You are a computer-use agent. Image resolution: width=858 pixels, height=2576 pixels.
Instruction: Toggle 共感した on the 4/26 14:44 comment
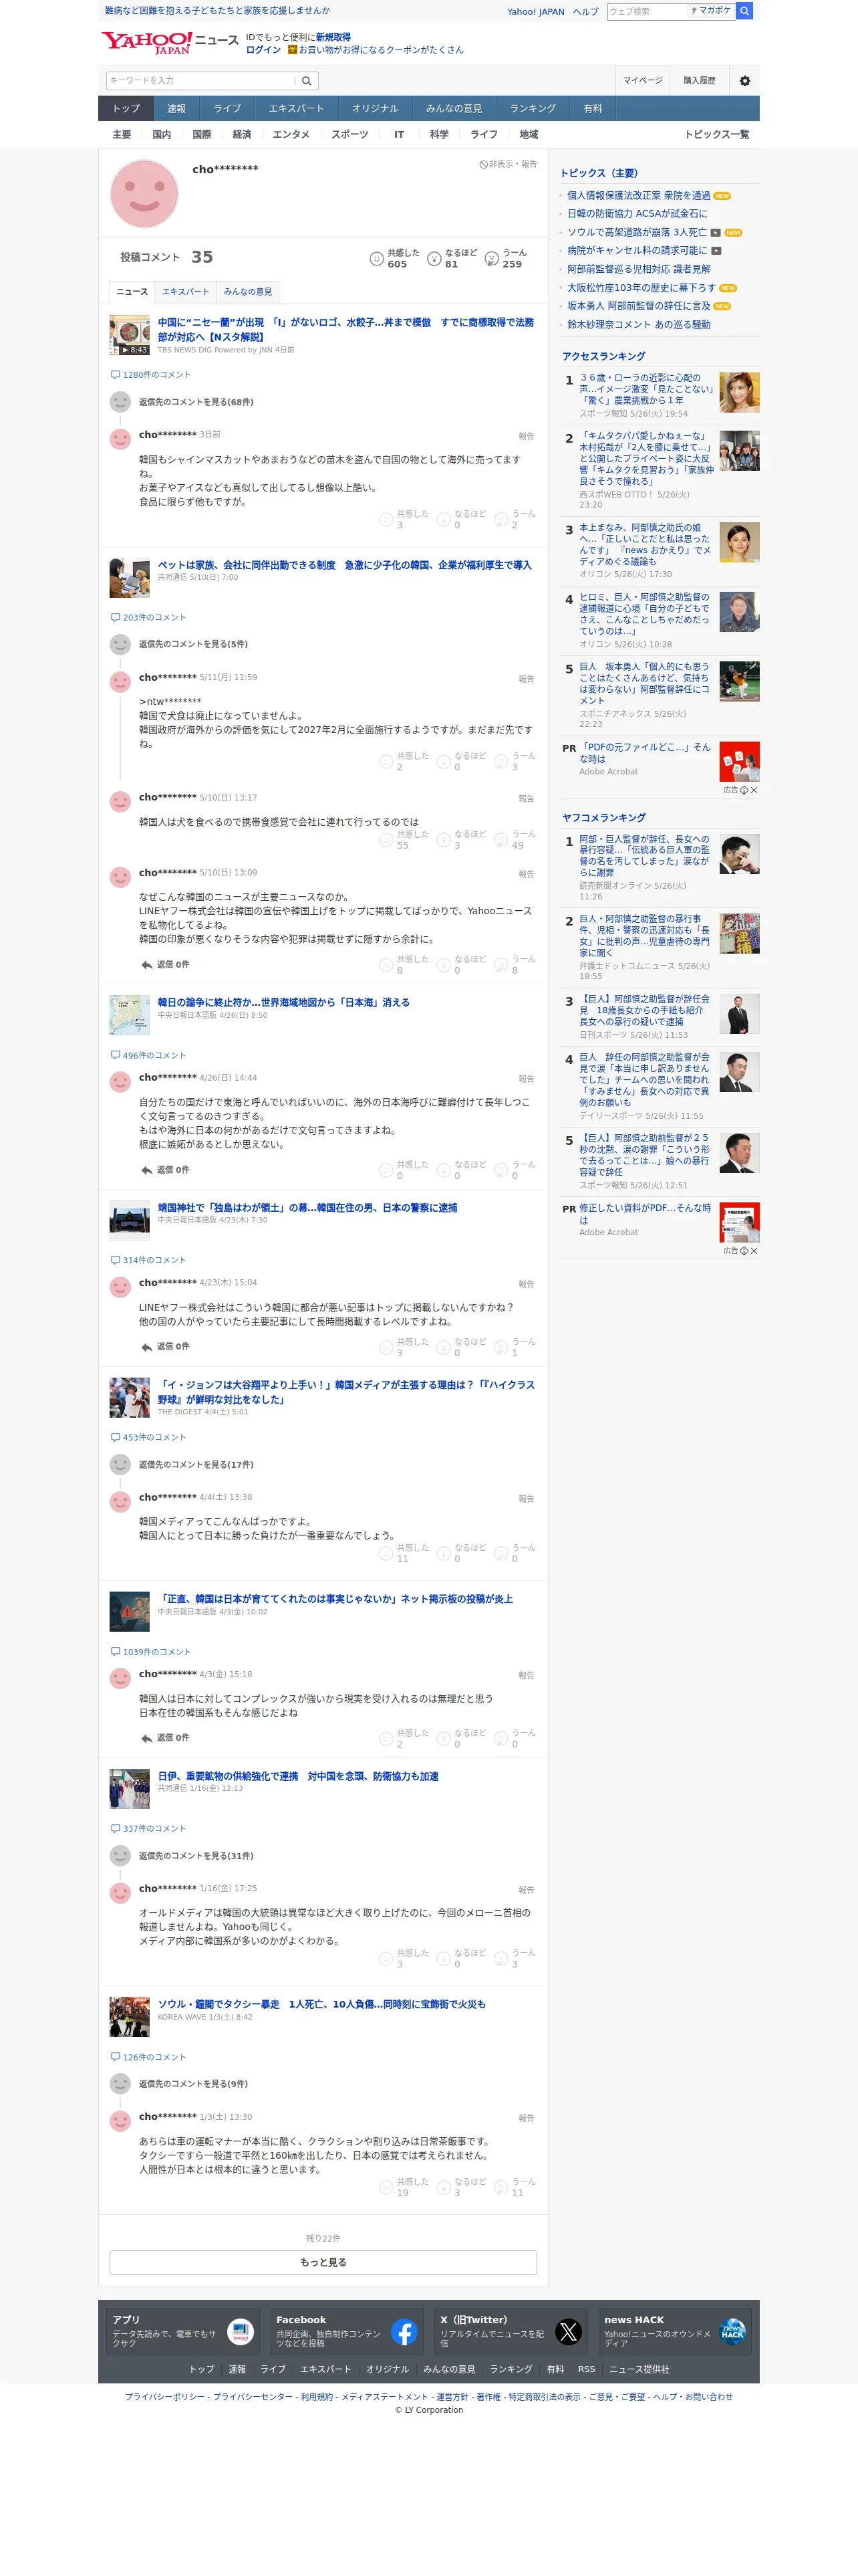click(x=404, y=1170)
